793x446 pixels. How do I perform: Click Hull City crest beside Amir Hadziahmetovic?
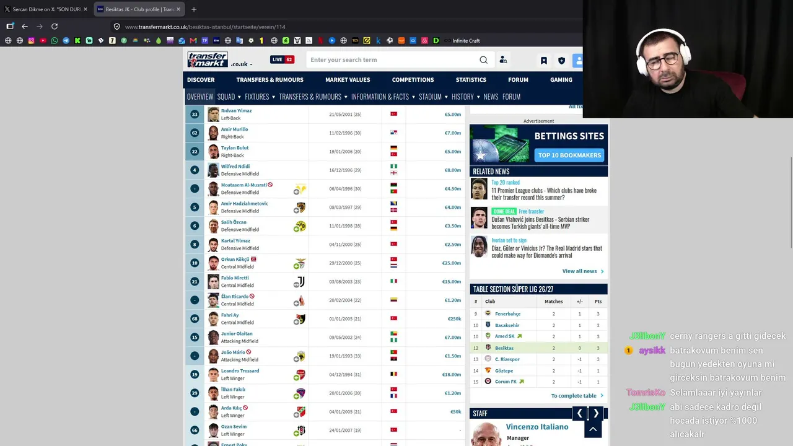300,208
